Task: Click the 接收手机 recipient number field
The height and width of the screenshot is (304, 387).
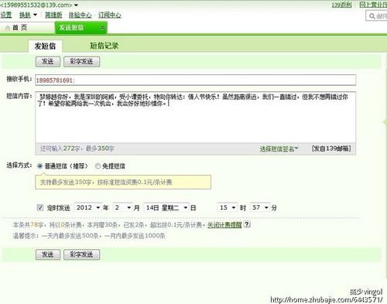Action: coord(196,80)
